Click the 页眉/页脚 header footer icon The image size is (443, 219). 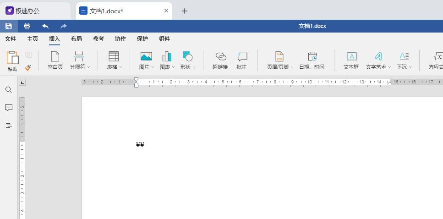tap(279, 56)
